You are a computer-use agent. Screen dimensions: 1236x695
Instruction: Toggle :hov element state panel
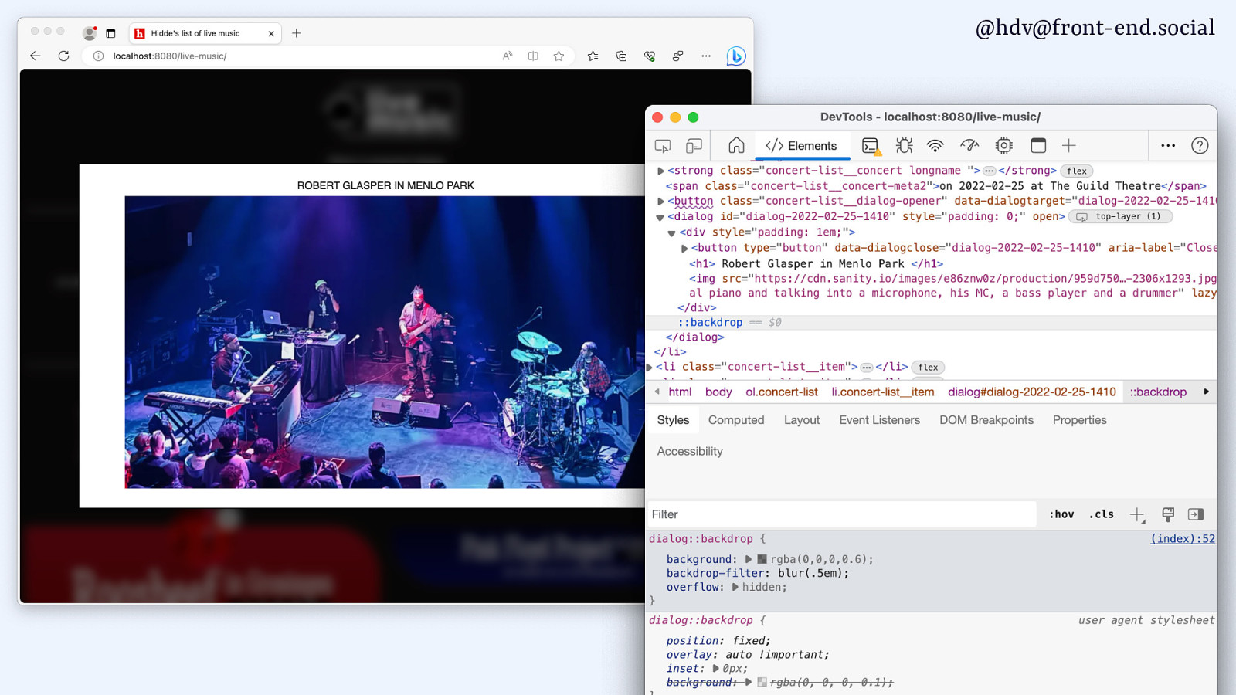(x=1061, y=514)
